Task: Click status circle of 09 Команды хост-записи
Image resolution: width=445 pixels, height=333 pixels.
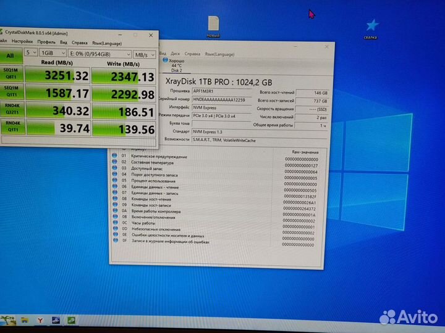Action: tap(115, 205)
